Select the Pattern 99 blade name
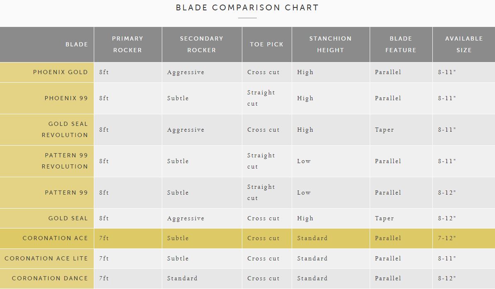Image resolution: width=495 pixels, height=289 pixels. pos(66,193)
